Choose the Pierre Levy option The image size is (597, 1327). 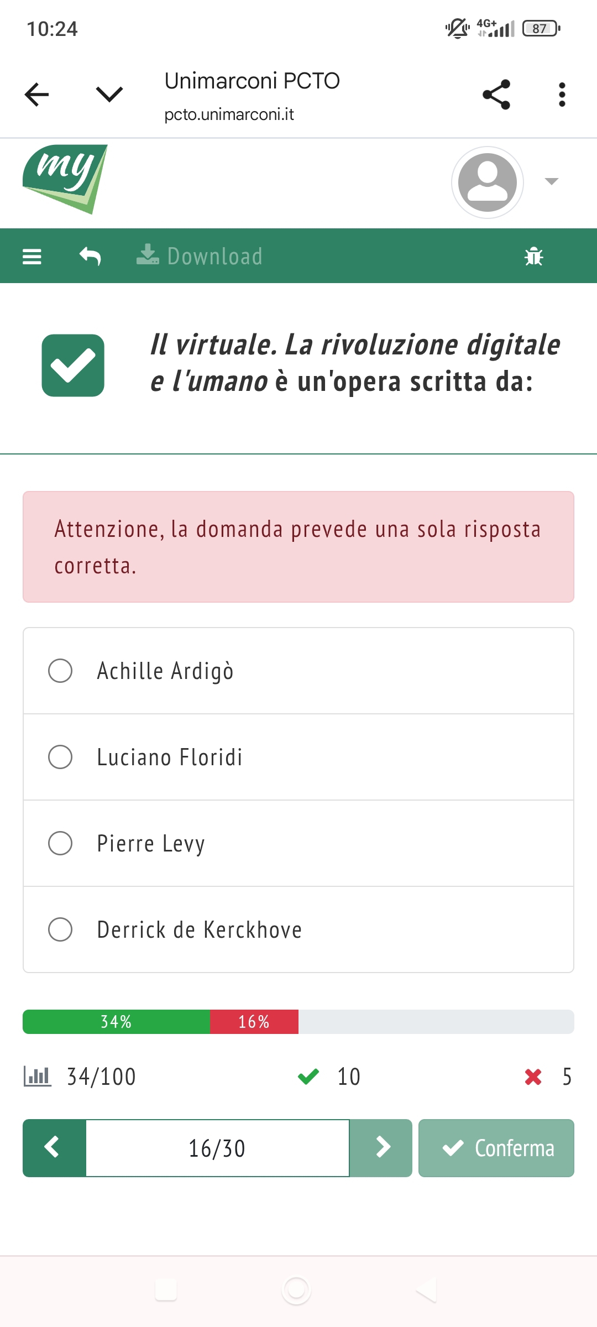pyautogui.click(x=60, y=843)
